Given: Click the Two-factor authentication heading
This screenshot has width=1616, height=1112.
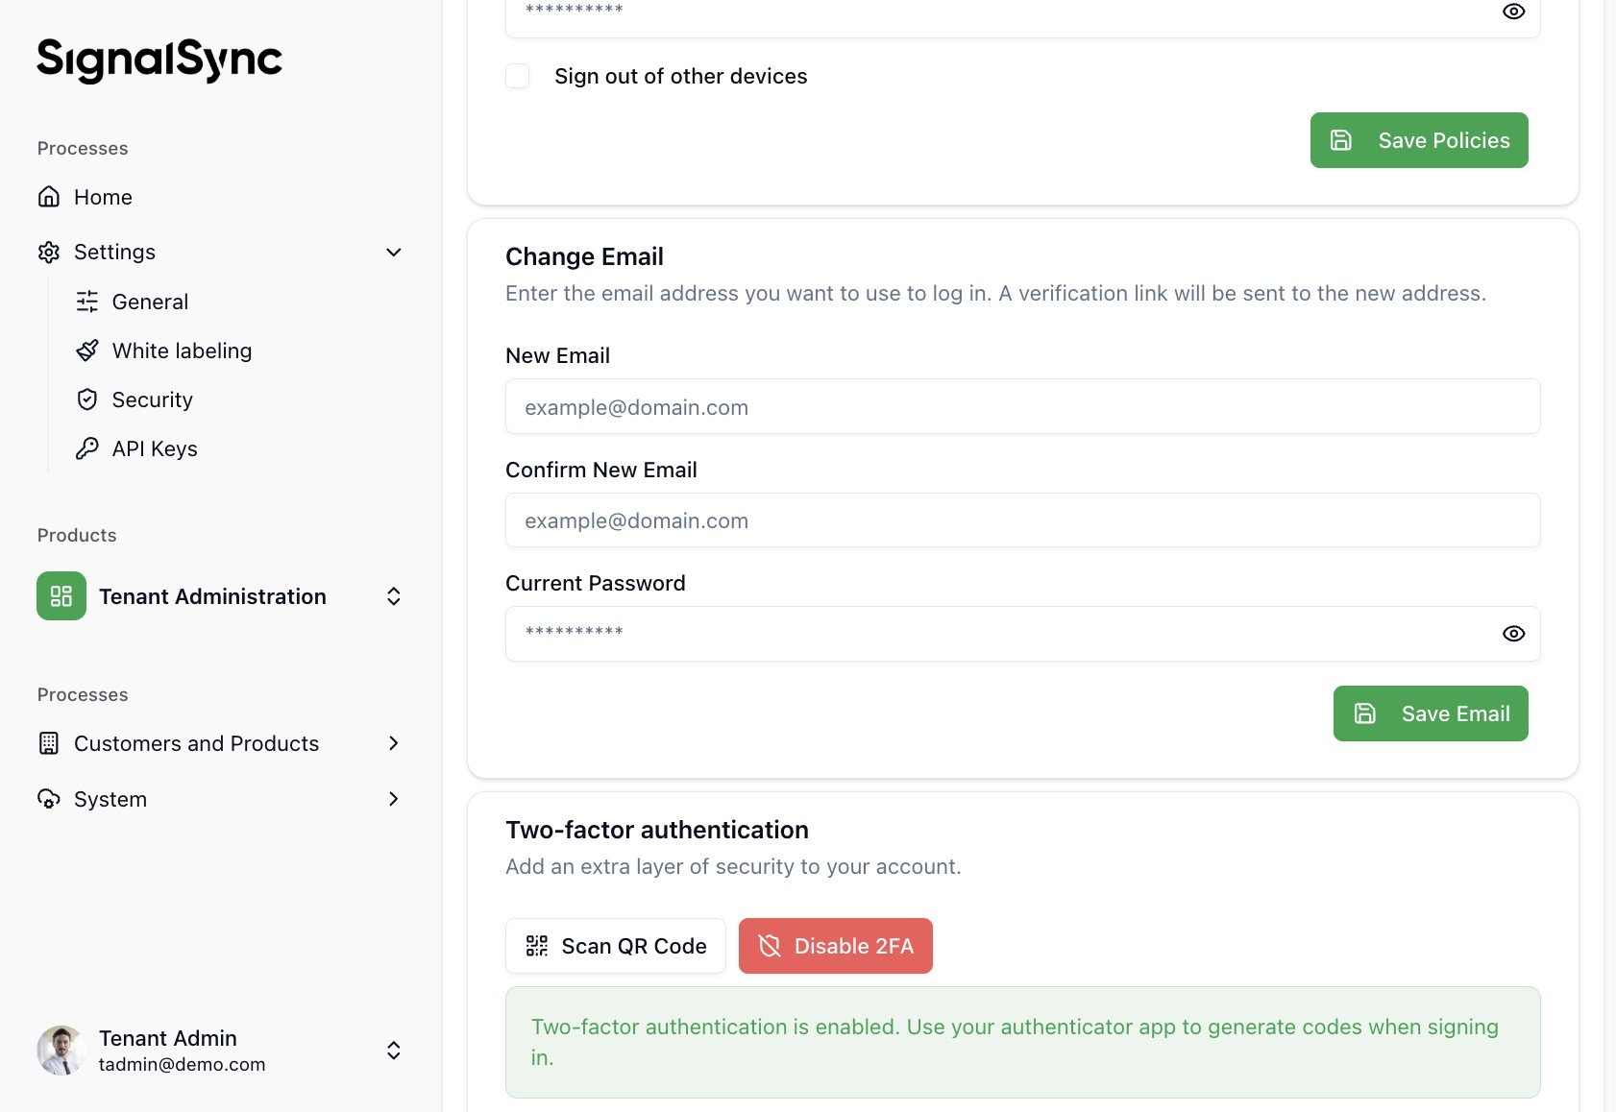Looking at the screenshot, I should click(x=657, y=830).
